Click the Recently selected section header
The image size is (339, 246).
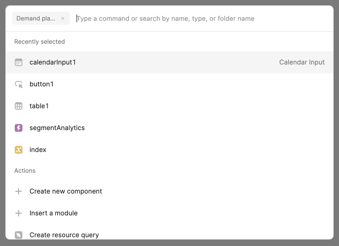pos(39,42)
